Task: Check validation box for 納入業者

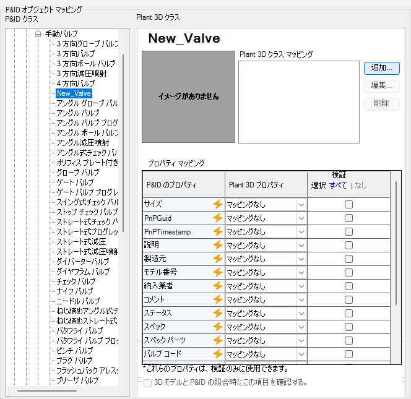Action: pyautogui.click(x=348, y=286)
